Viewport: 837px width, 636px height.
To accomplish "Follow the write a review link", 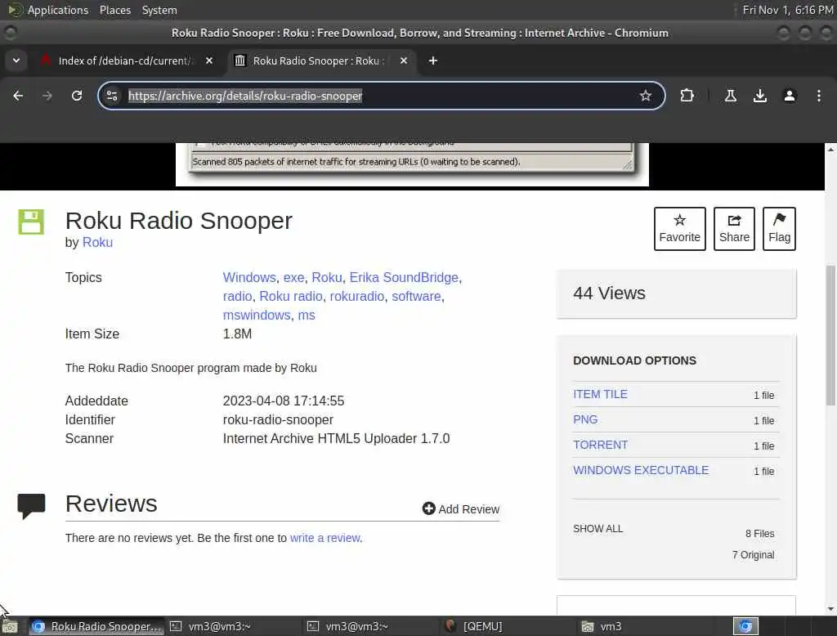I will tap(325, 538).
